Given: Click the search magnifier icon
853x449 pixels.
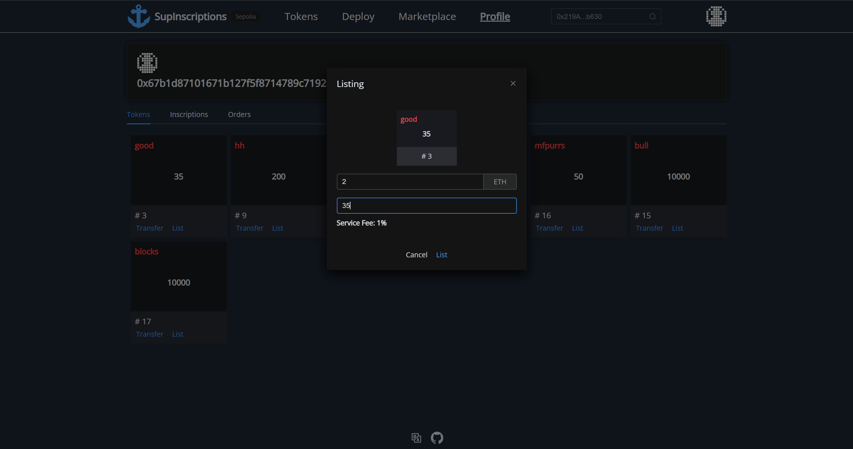Looking at the screenshot, I should point(652,17).
